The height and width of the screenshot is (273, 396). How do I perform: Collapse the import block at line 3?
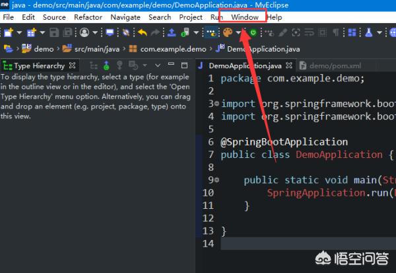(216, 104)
